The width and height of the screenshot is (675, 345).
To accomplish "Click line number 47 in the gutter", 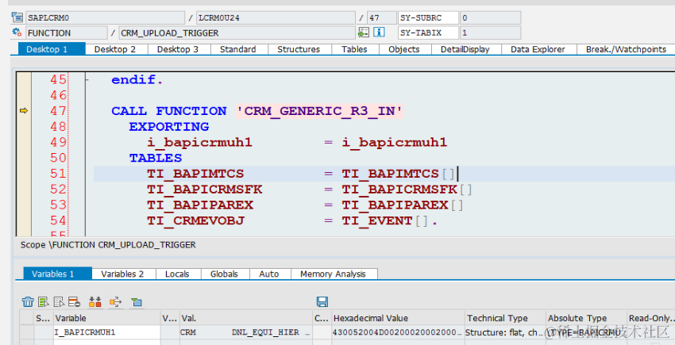I will [59, 111].
